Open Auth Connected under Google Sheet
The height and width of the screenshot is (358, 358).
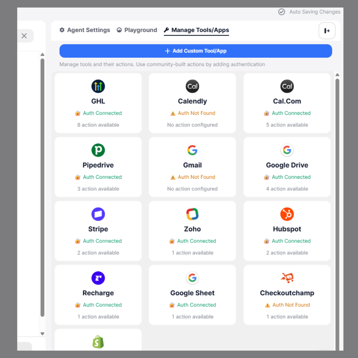192,305
